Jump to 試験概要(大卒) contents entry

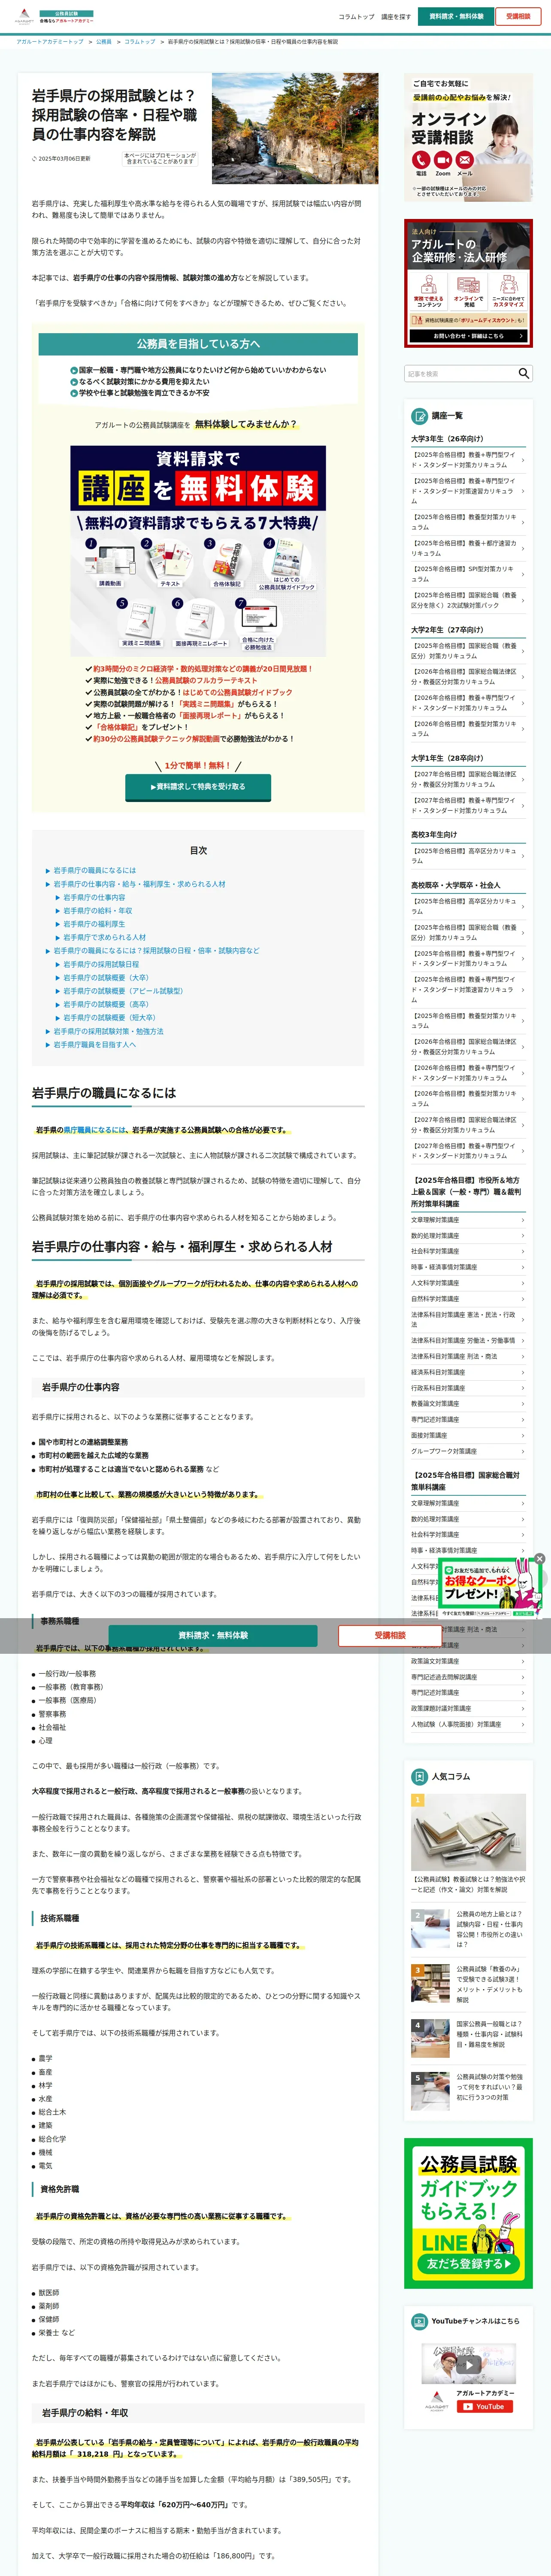(106, 977)
